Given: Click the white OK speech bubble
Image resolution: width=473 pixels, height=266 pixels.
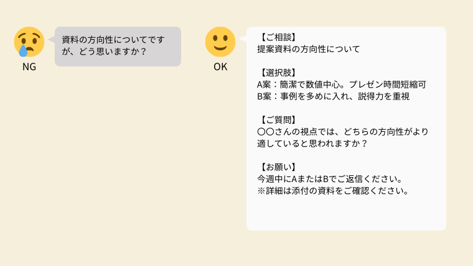Looking at the screenshot, I should [346, 129].
